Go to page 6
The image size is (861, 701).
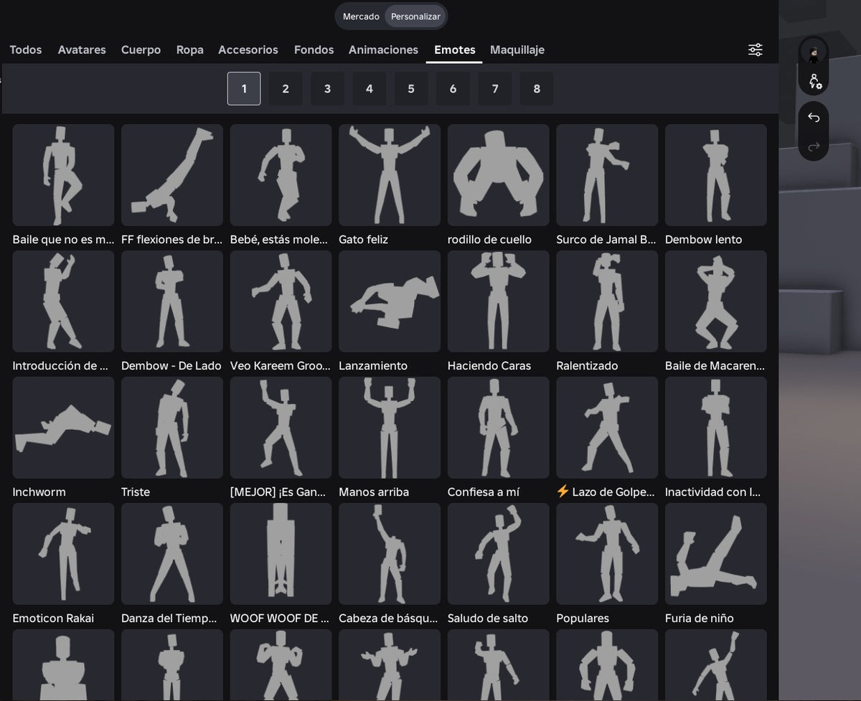tap(453, 89)
